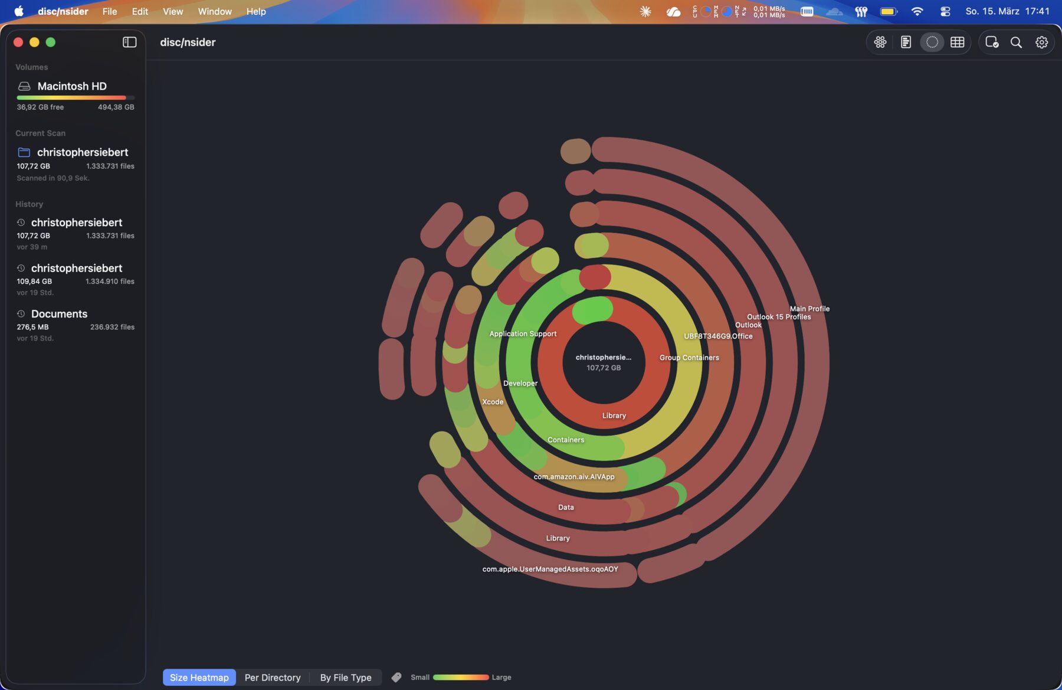
Task: Click the menu bar date and time
Action: [1007, 11]
